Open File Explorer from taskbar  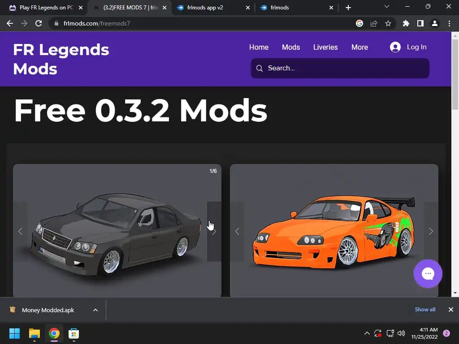[x=34, y=333]
